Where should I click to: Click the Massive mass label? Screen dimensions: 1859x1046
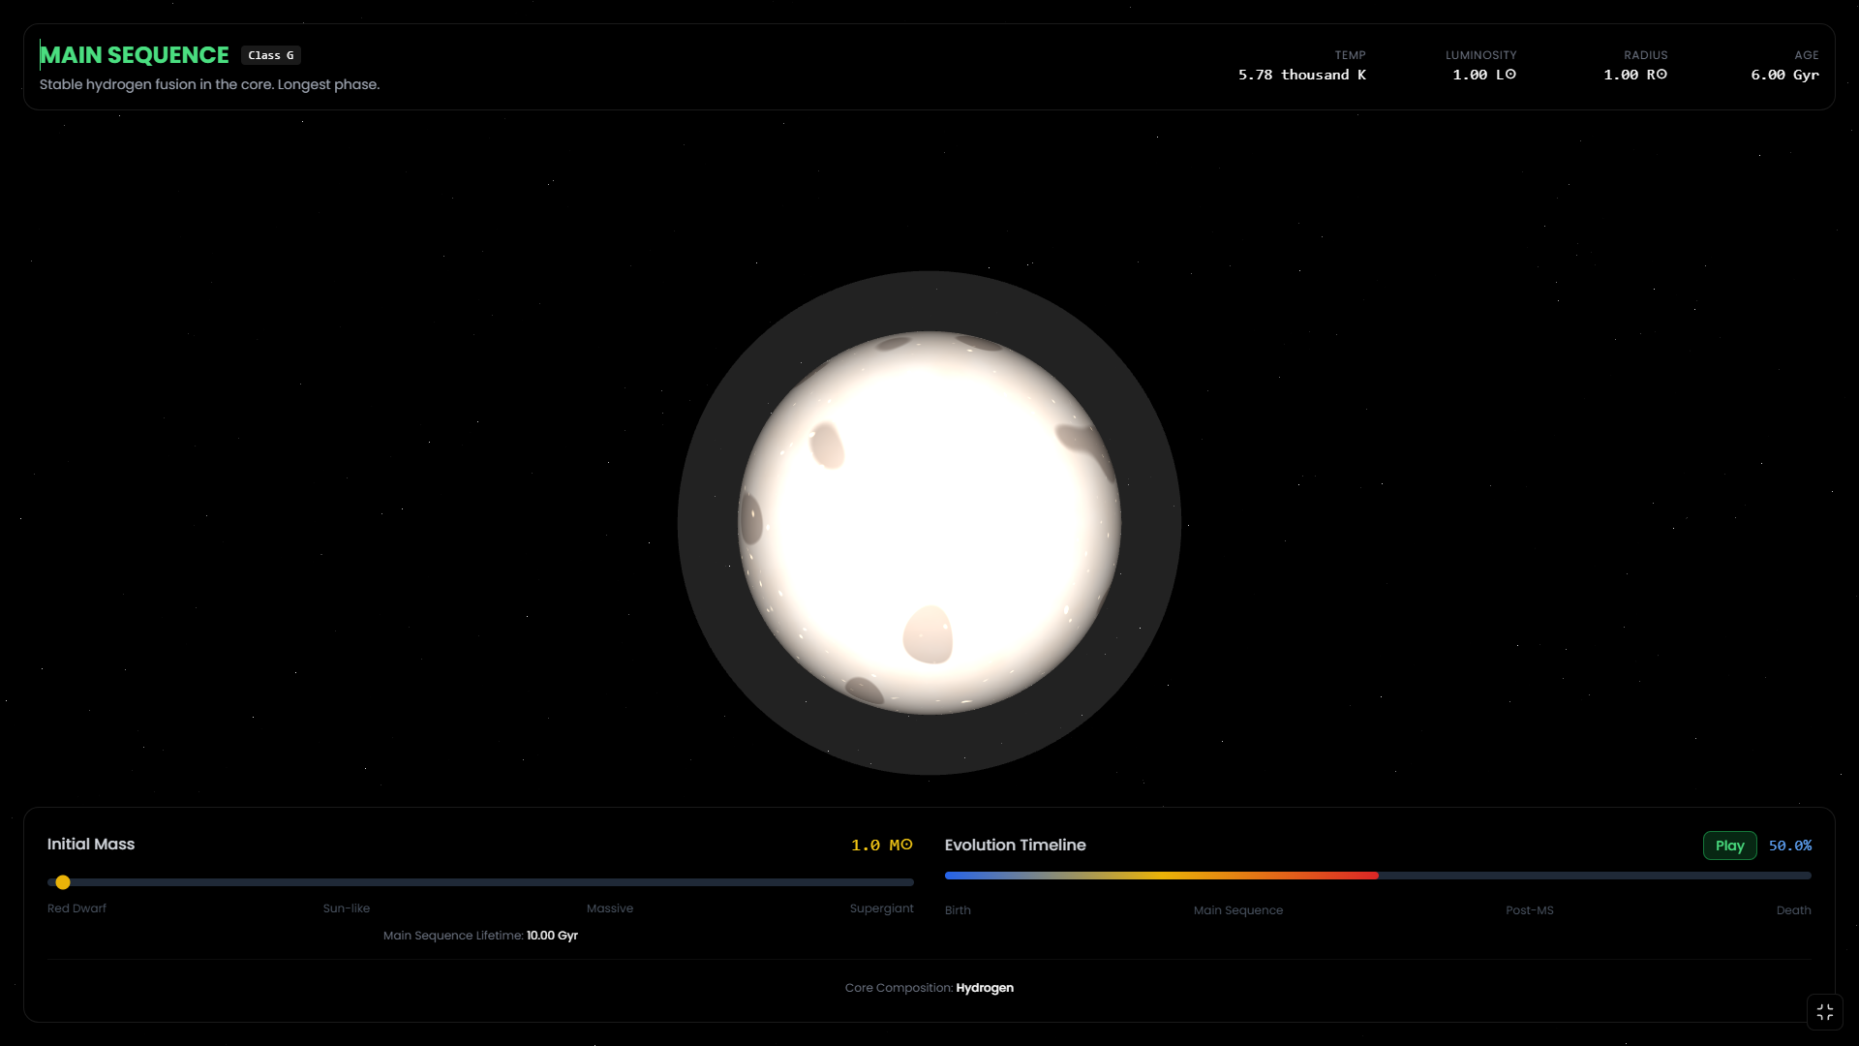click(610, 908)
